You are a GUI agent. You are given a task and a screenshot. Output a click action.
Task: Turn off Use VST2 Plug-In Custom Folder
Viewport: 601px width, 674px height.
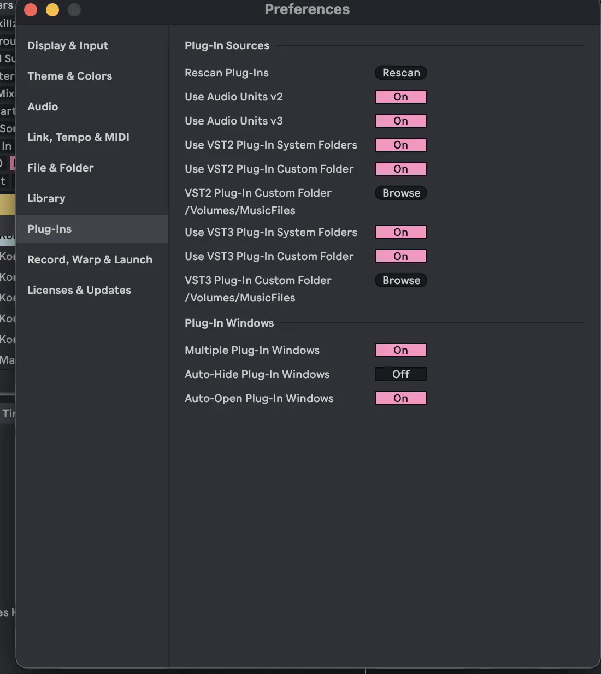tap(401, 169)
